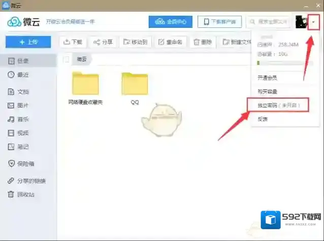Click the blue 上传 upload button

click(x=28, y=42)
